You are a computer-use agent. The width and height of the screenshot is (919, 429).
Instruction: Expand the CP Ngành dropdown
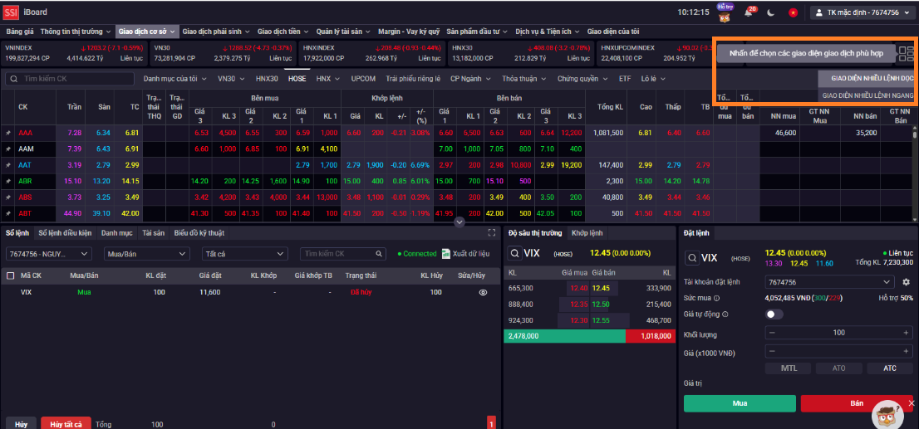point(470,79)
